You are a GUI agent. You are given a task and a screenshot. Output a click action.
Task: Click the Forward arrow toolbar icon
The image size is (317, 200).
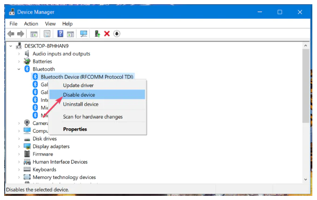tap(21, 34)
